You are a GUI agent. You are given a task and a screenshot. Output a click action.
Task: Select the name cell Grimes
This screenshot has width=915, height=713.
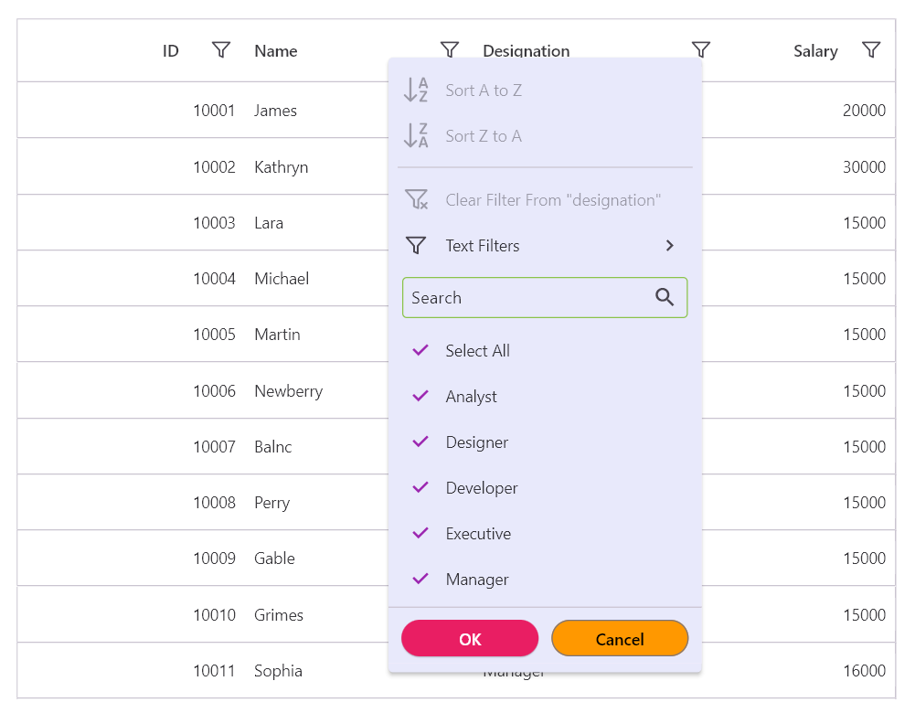click(279, 615)
